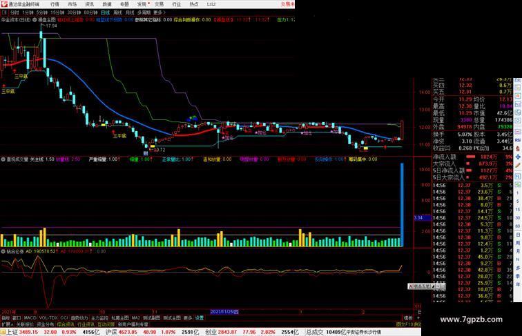Click the tall blue volume bar
The height and width of the screenshot is (336, 522).
pyautogui.click(x=402, y=205)
